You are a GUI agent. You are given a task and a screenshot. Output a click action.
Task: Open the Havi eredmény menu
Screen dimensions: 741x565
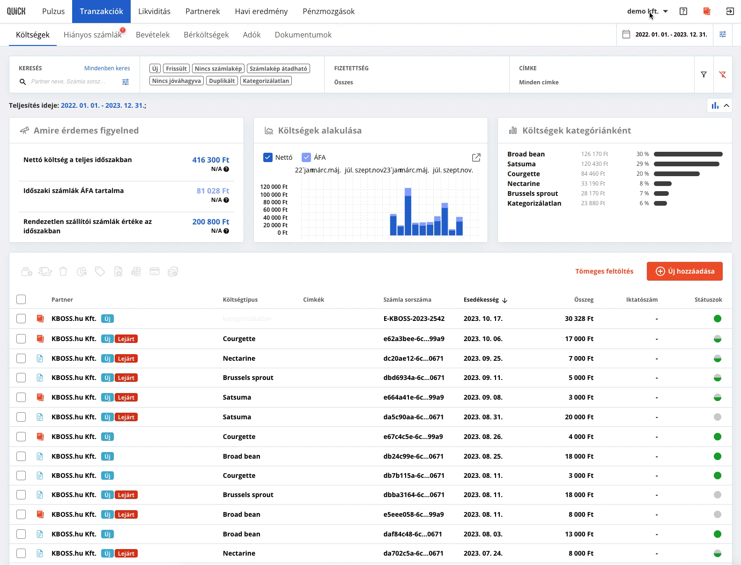261,11
